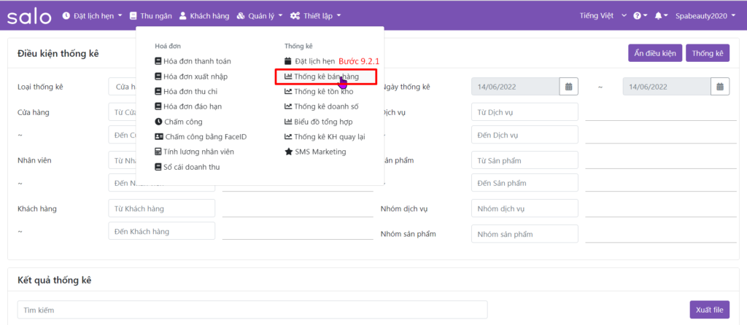Open the Đặt lịch hẹn top menu
The width and height of the screenshot is (747, 325).
93,16
